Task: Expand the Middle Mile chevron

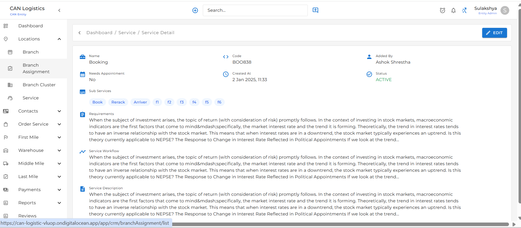Action: point(59,164)
